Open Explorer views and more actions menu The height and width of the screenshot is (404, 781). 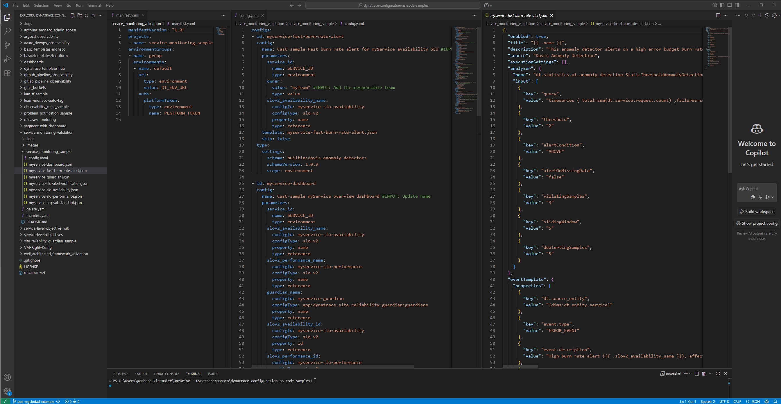pos(101,15)
